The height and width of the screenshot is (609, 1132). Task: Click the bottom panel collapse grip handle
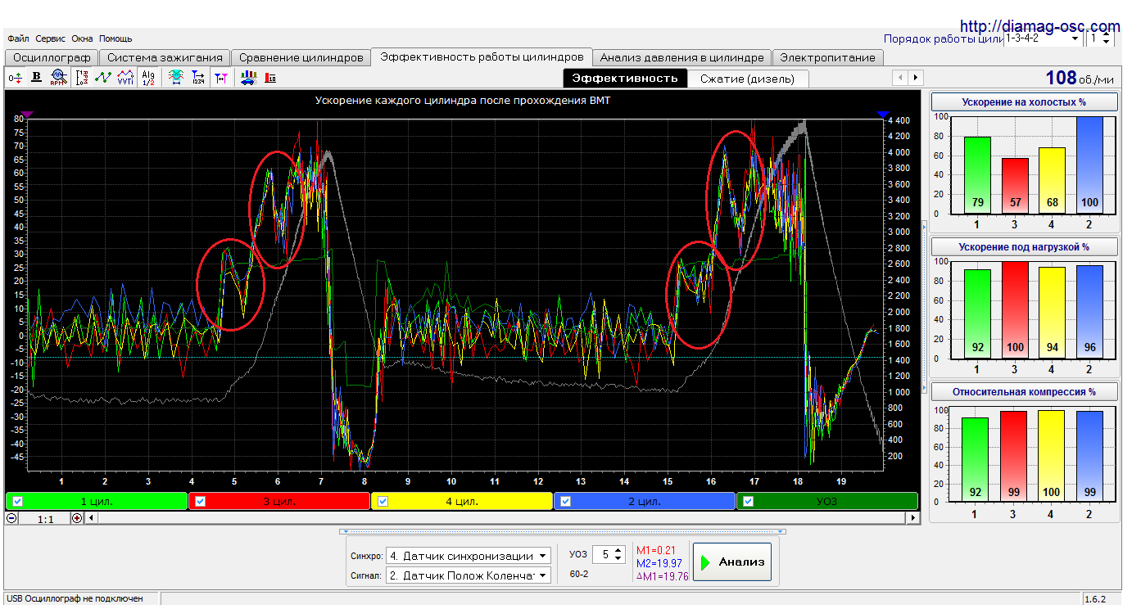pyautogui.click(x=562, y=531)
